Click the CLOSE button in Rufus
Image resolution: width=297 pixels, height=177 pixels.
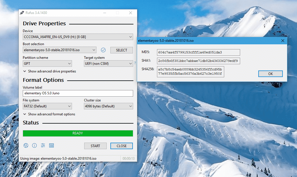(121, 146)
